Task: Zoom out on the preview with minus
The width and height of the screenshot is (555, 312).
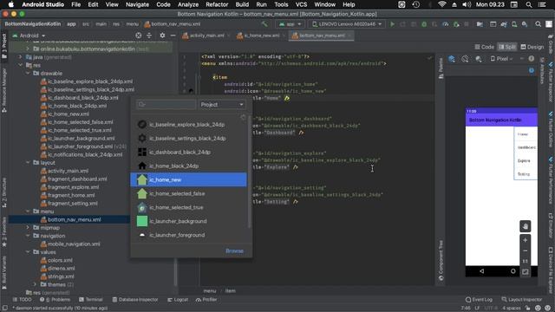Action: tap(525, 250)
